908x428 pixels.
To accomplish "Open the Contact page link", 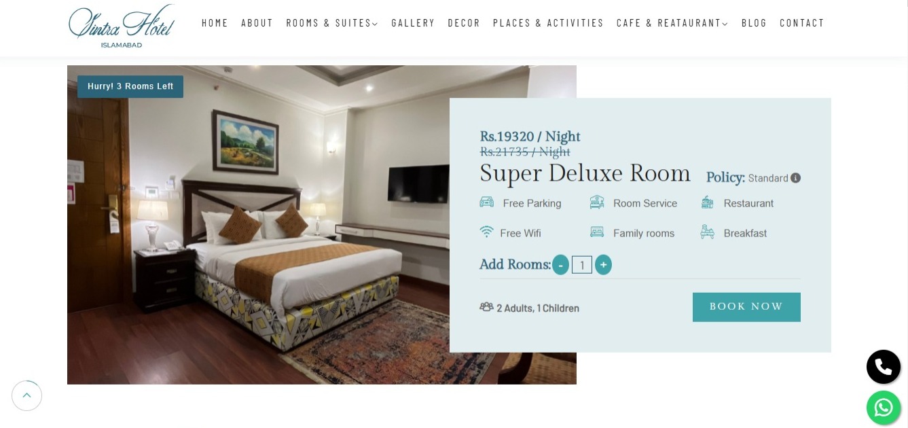I will tap(802, 23).
